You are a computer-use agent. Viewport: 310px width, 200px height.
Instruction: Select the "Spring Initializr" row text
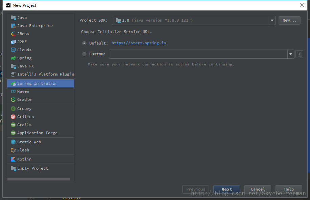coord(38,83)
